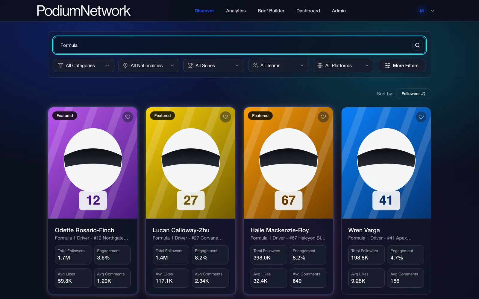Screen dimensions: 479x299
Task: Favorite Halle Mackenzie-Roy with heart icon
Action: [x=323, y=117]
